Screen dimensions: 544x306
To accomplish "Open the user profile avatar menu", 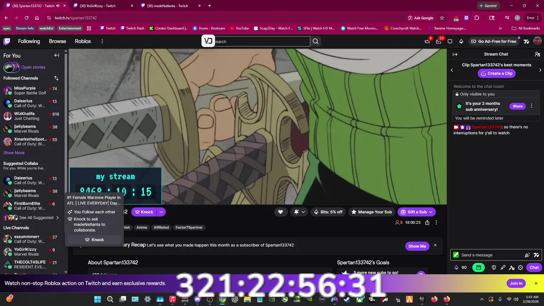I will tap(537, 41).
